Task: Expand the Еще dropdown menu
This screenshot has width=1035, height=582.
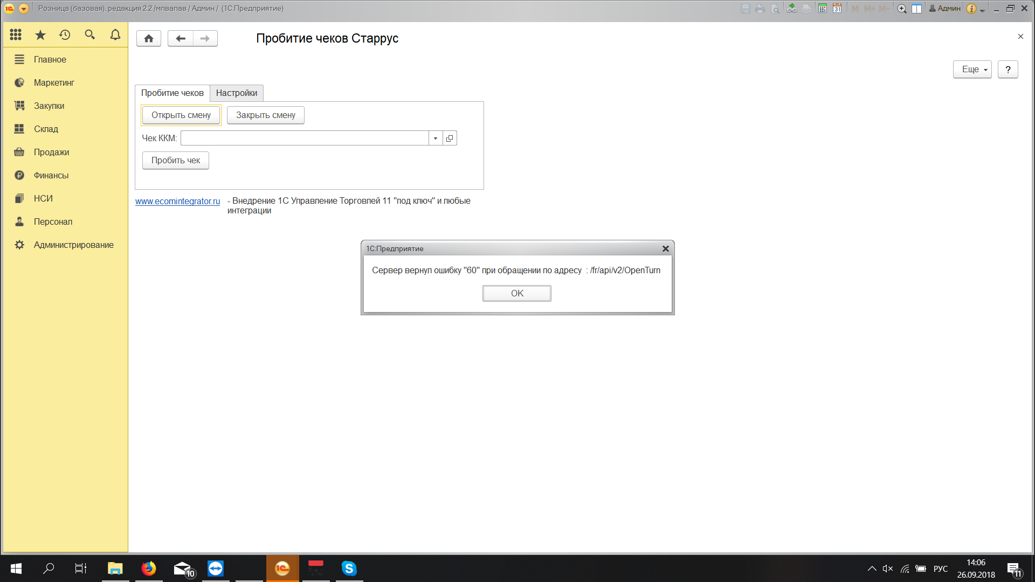Action: click(x=972, y=70)
